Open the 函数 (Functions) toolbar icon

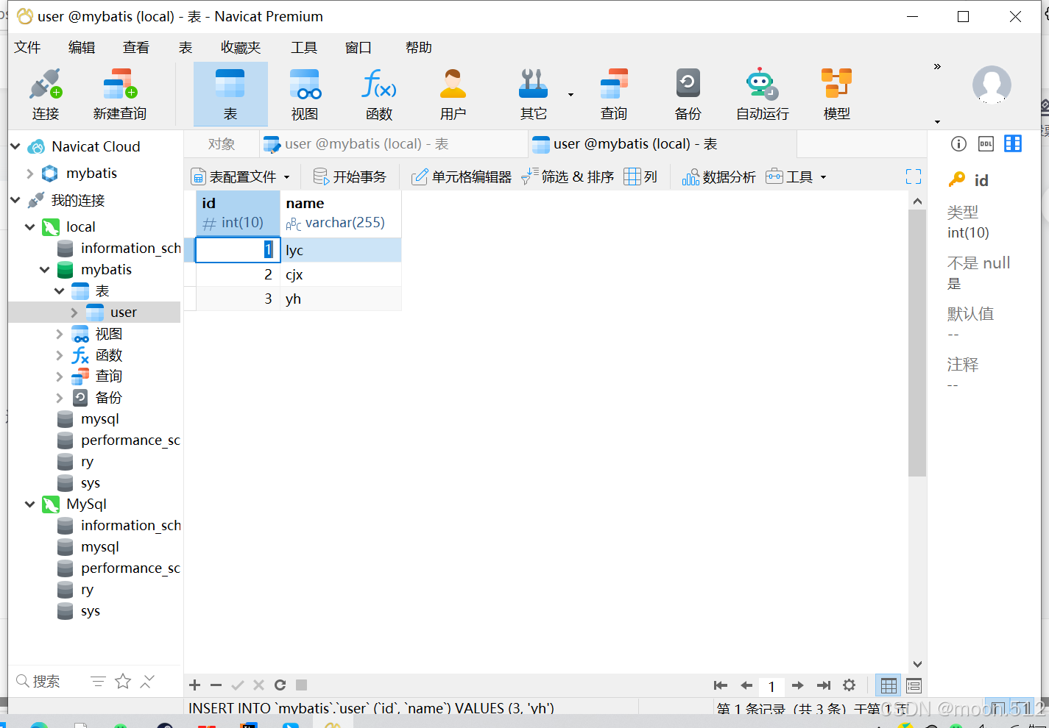click(x=378, y=92)
